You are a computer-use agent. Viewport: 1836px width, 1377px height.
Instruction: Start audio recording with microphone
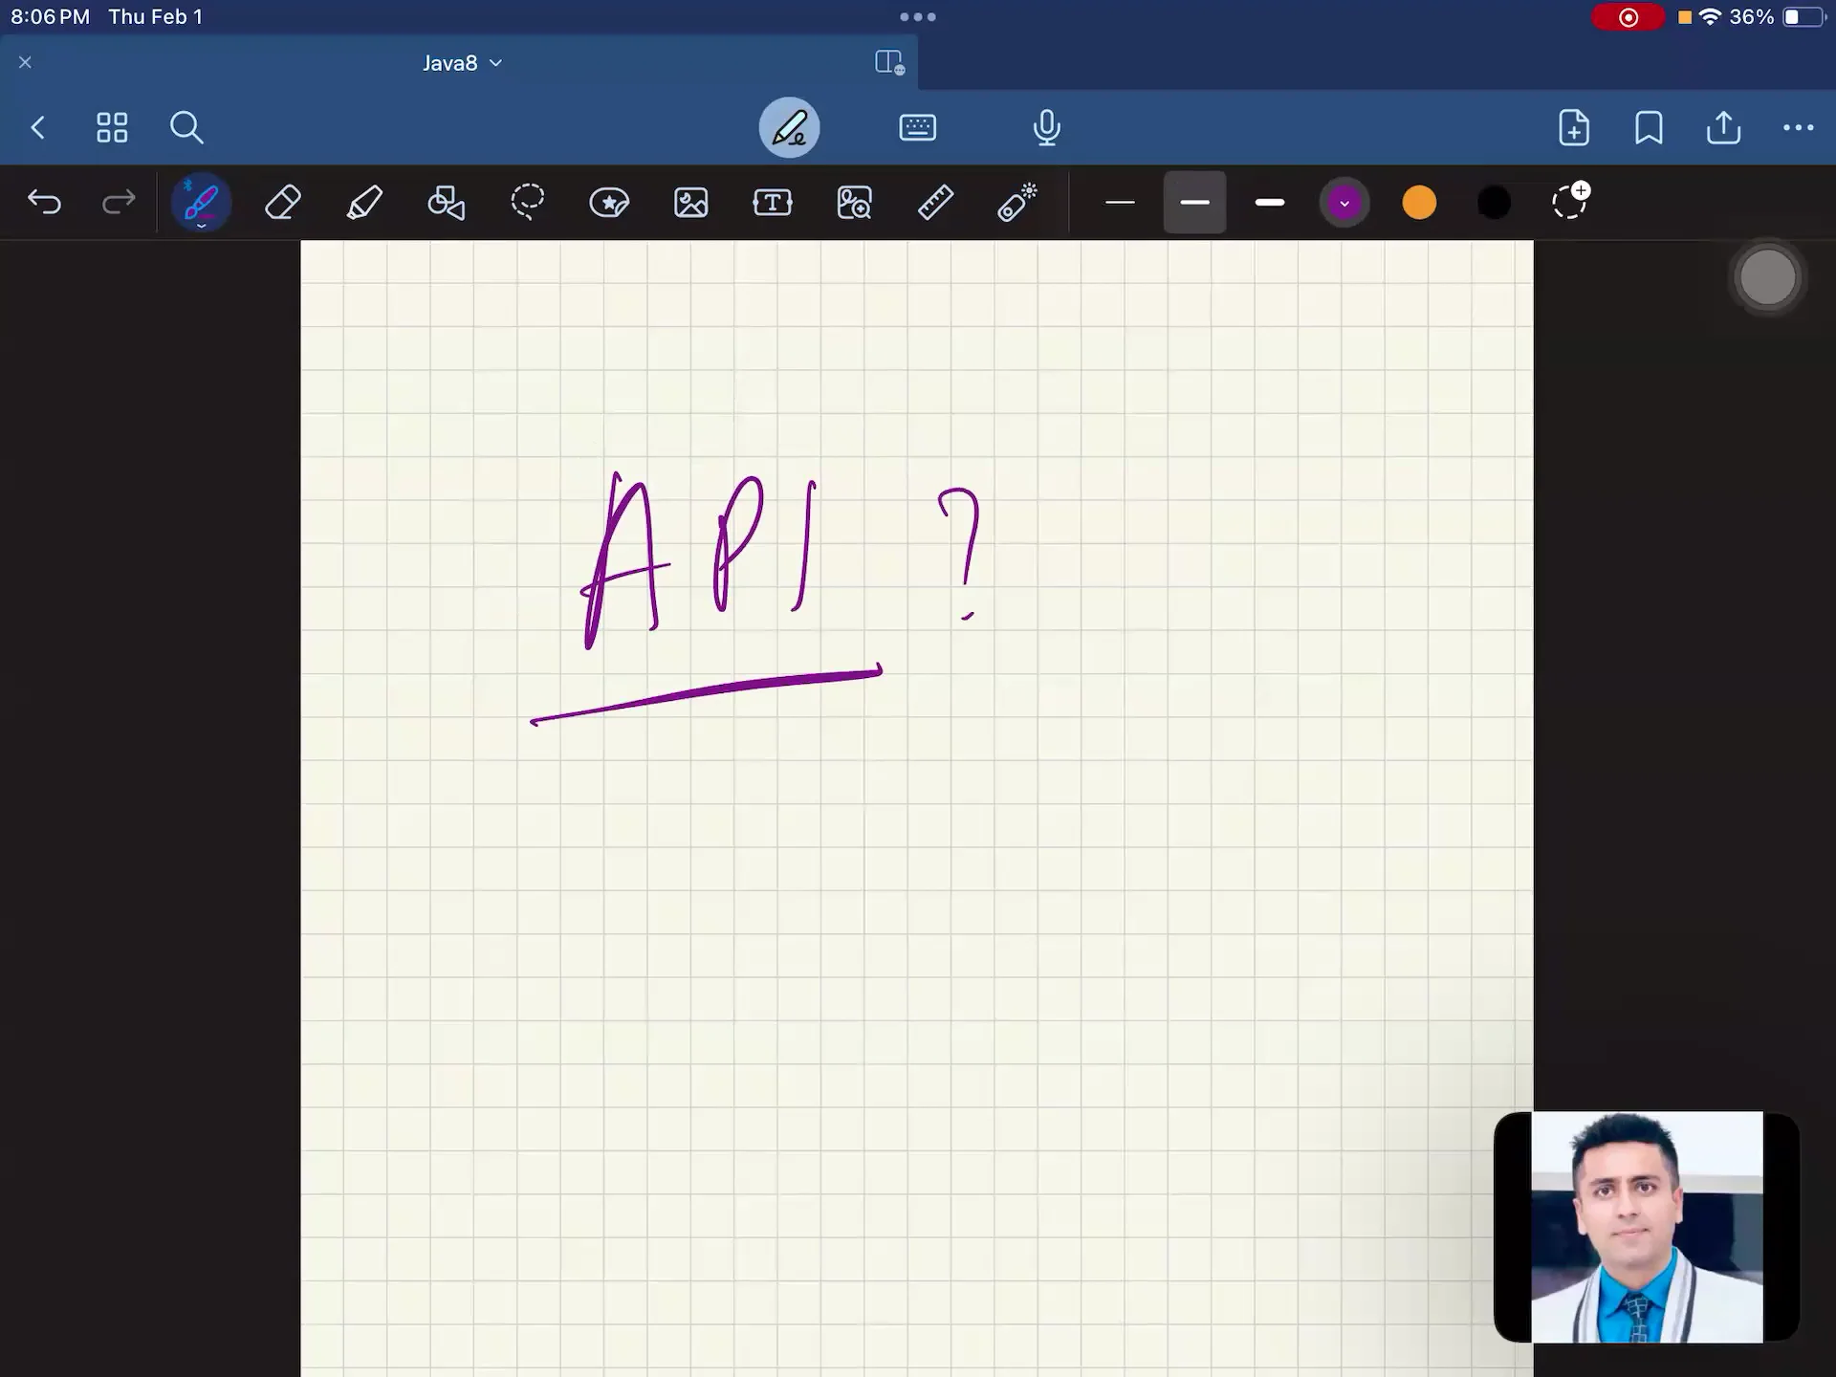pyautogui.click(x=1047, y=127)
